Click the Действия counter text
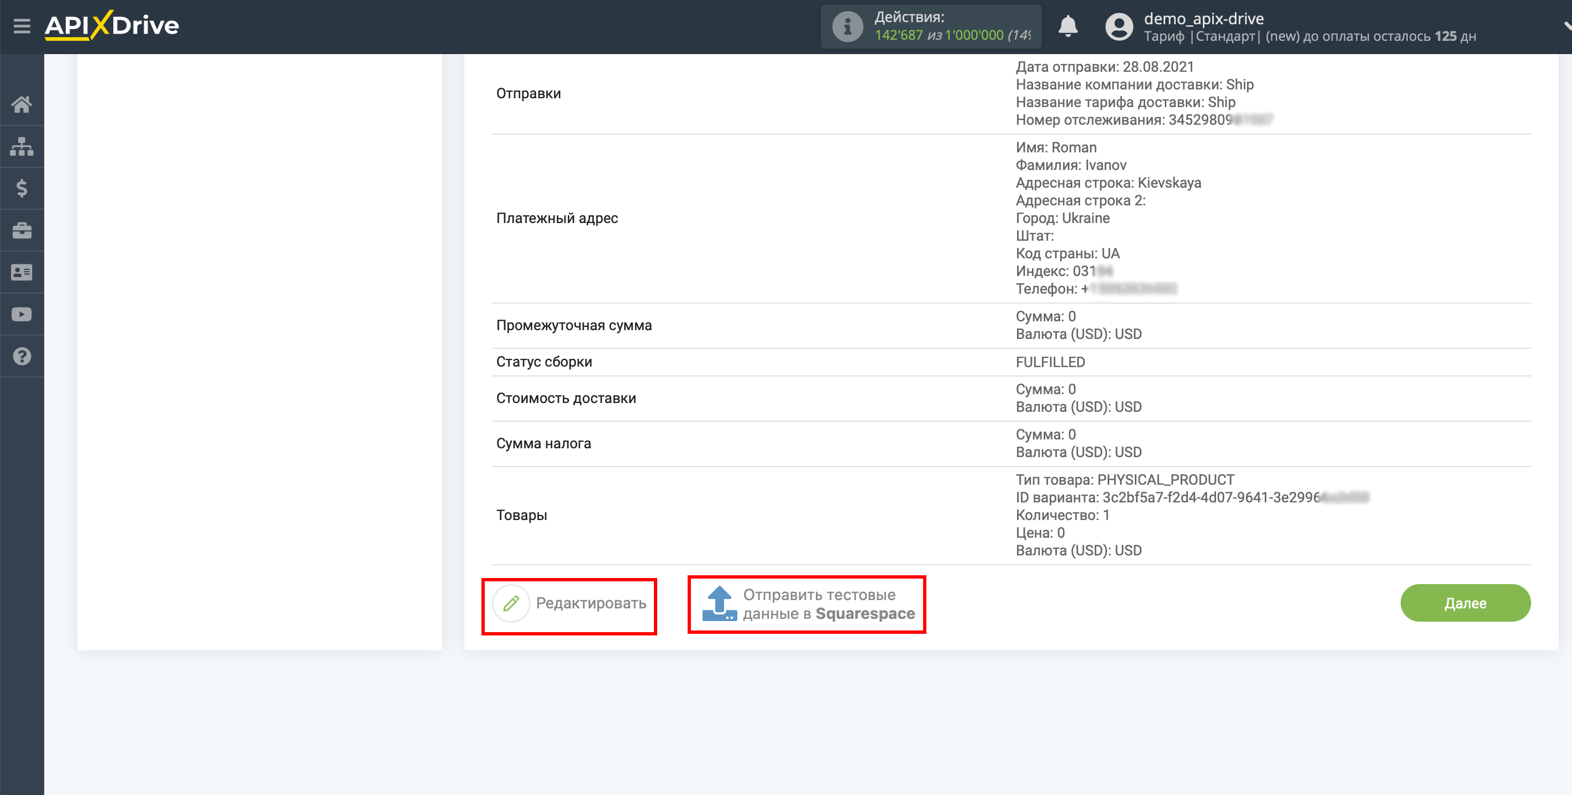Viewport: 1572px width, 795px height. click(x=952, y=26)
